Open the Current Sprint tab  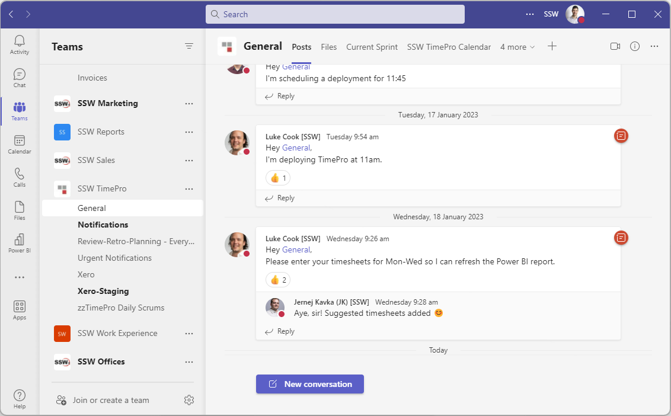pos(372,47)
